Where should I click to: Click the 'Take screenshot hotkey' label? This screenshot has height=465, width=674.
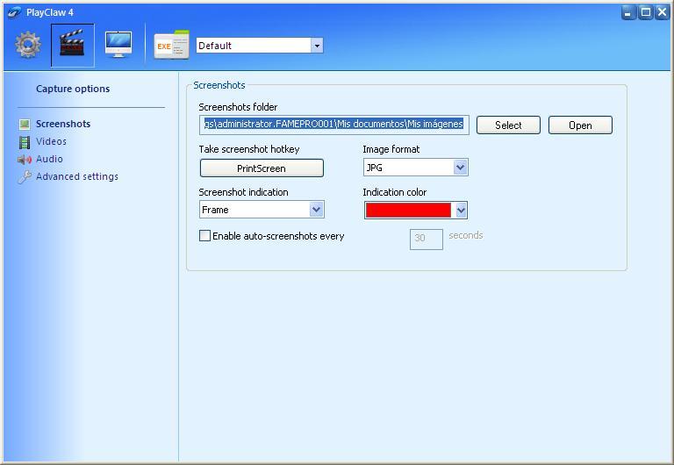tap(249, 149)
